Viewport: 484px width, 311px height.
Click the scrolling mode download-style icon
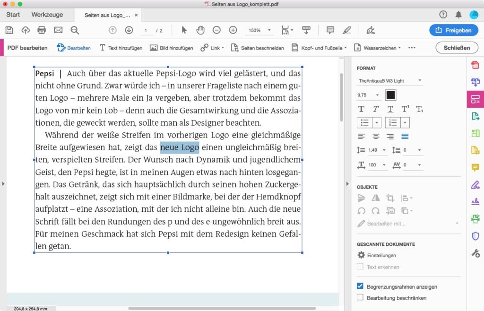pos(306,30)
